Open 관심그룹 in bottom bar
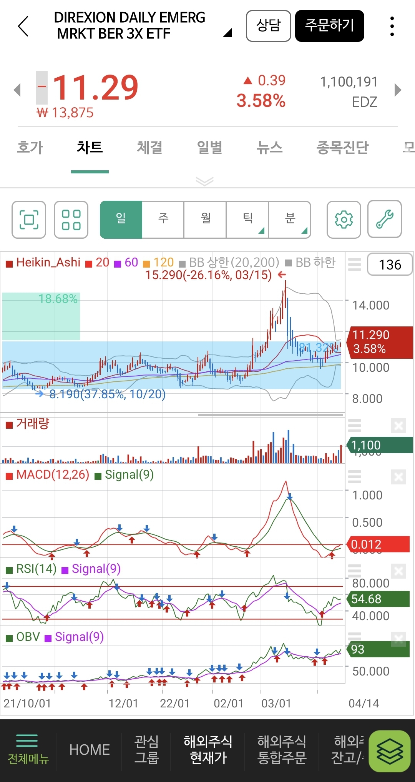 coord(146,750)
